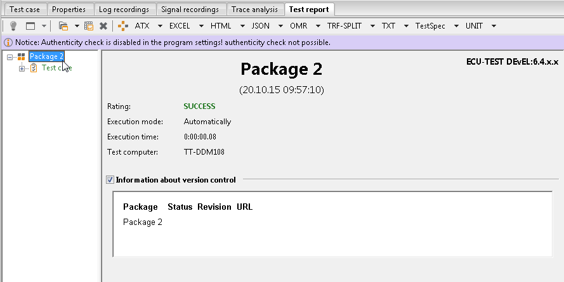Viewport: 564px width, 282px height.
Task: Select Package 2 in the tree
Action: pos(46,56)
